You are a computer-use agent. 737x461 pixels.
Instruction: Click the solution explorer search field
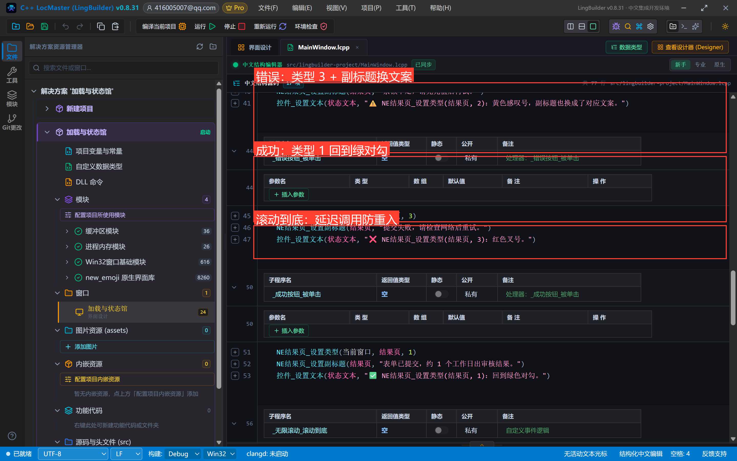123,68
